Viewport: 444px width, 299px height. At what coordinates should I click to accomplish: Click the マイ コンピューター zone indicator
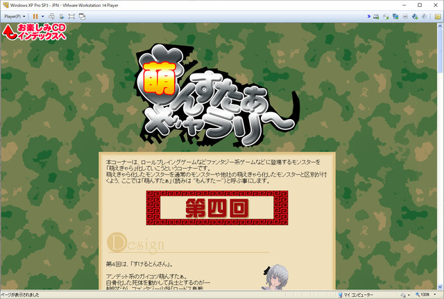(x=356, y=295)
